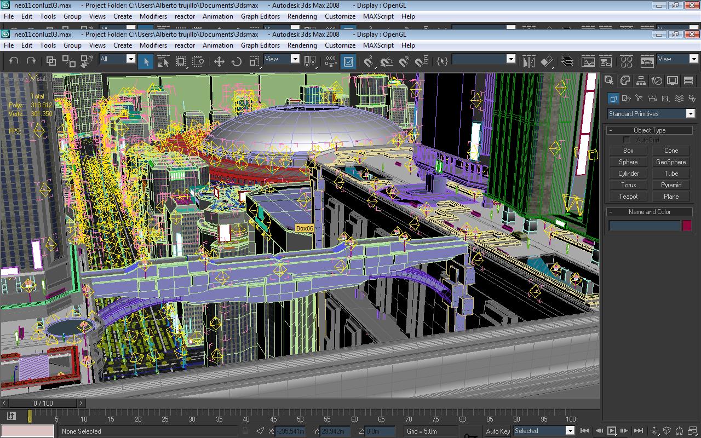The width and height of the screenshot is (701, 438).
Task: Click the Undo arrow in the main toolbar
Action: tap(14, 61)
